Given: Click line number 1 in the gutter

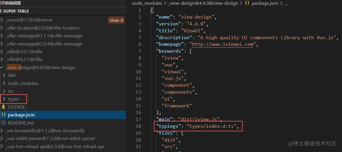Looking at the screenshot, I should (x=139, y=10).
